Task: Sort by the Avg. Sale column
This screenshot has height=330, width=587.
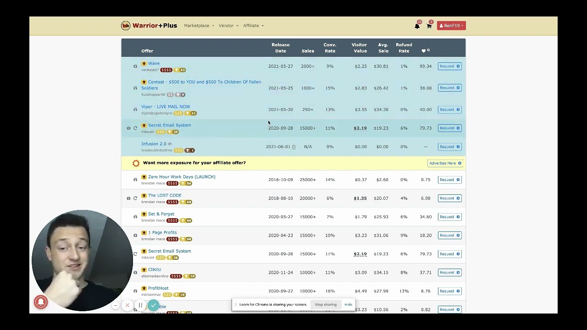Action: (x=383, y=48)
